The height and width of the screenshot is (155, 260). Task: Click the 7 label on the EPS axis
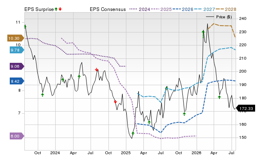point(19,113)
